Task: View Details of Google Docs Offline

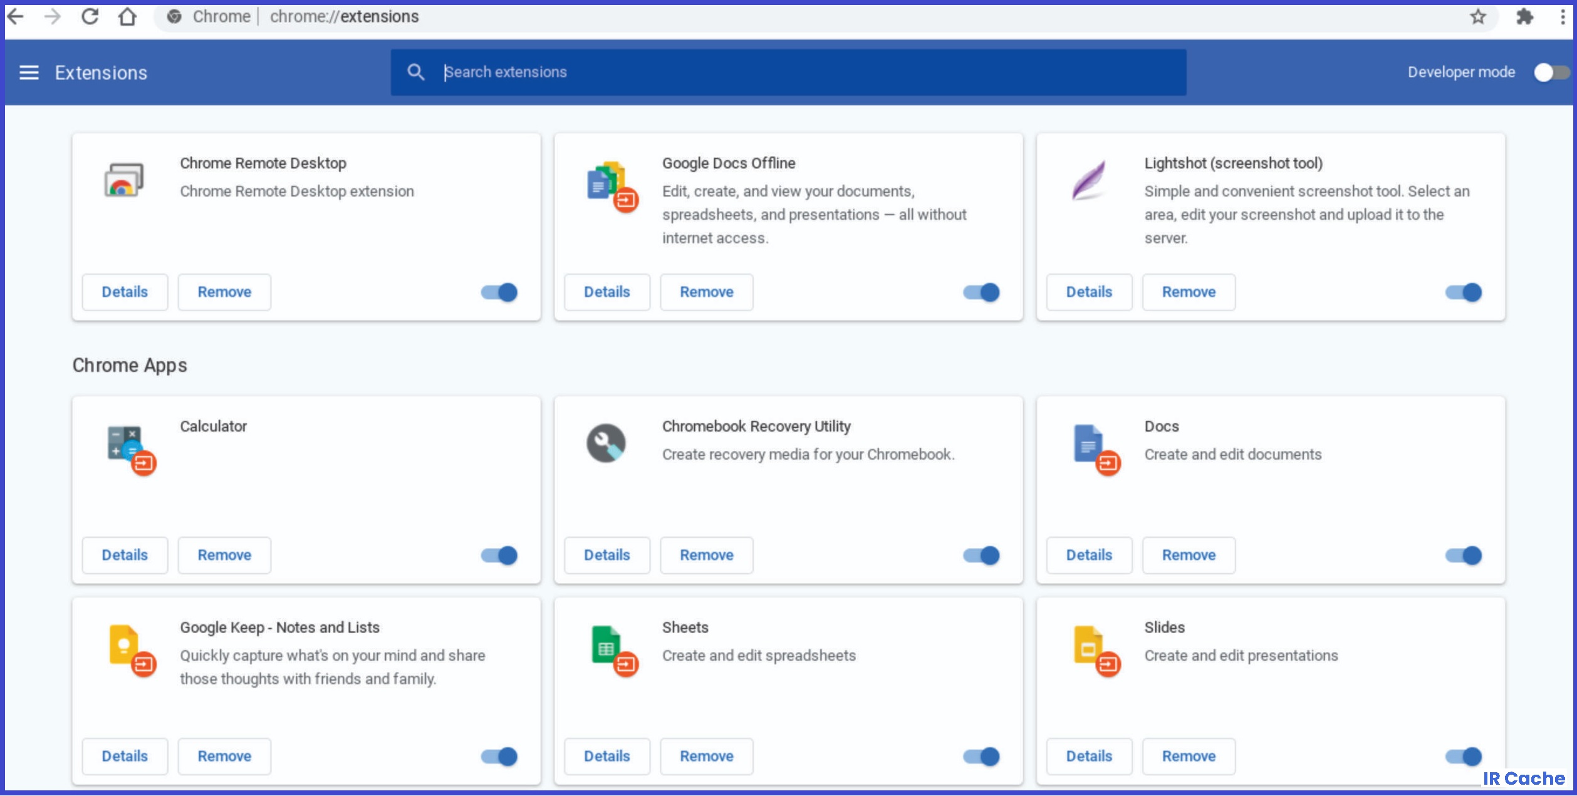Action: pyautogui.click(x=607, y=292)
